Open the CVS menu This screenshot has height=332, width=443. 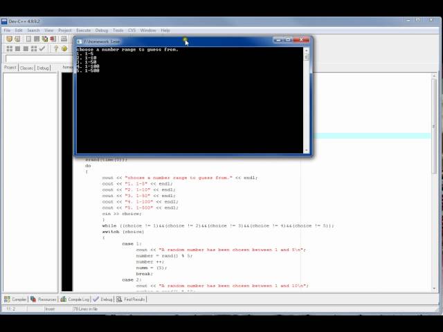click(x=132, y=30)
